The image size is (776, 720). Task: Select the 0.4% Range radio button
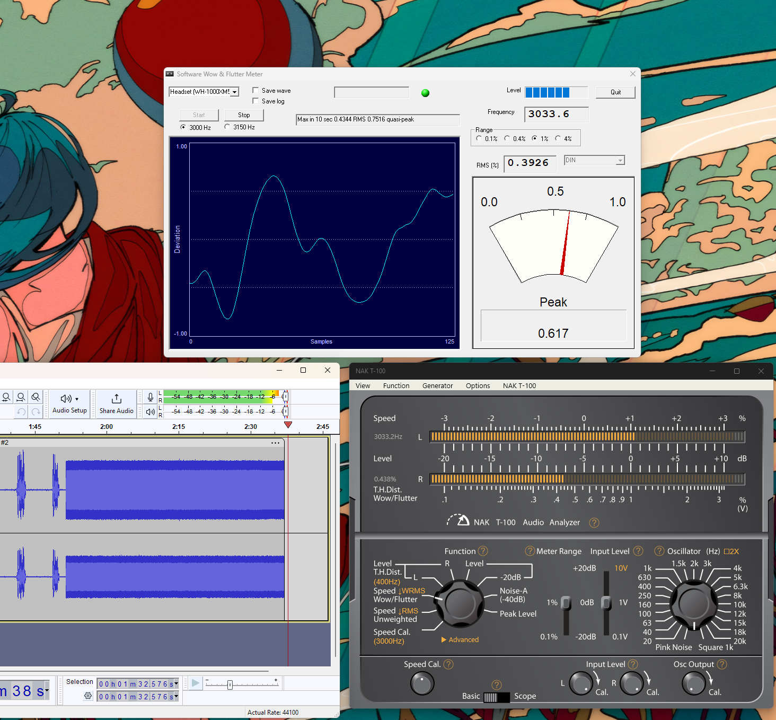click(507, 138)
